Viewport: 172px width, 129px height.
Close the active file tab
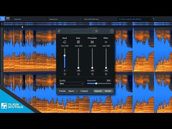(x=151, y=19)
